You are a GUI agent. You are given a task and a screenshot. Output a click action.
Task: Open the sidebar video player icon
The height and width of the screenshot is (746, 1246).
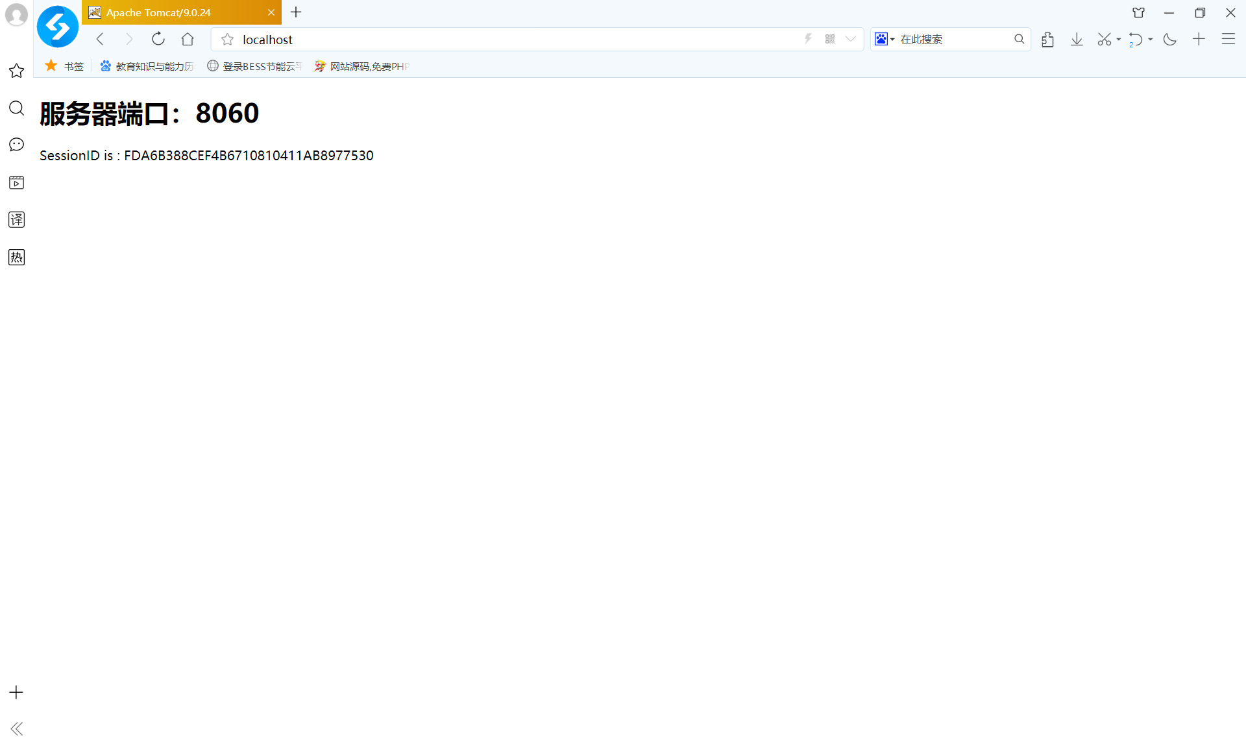pyautogui.click(x=16, y=183)
